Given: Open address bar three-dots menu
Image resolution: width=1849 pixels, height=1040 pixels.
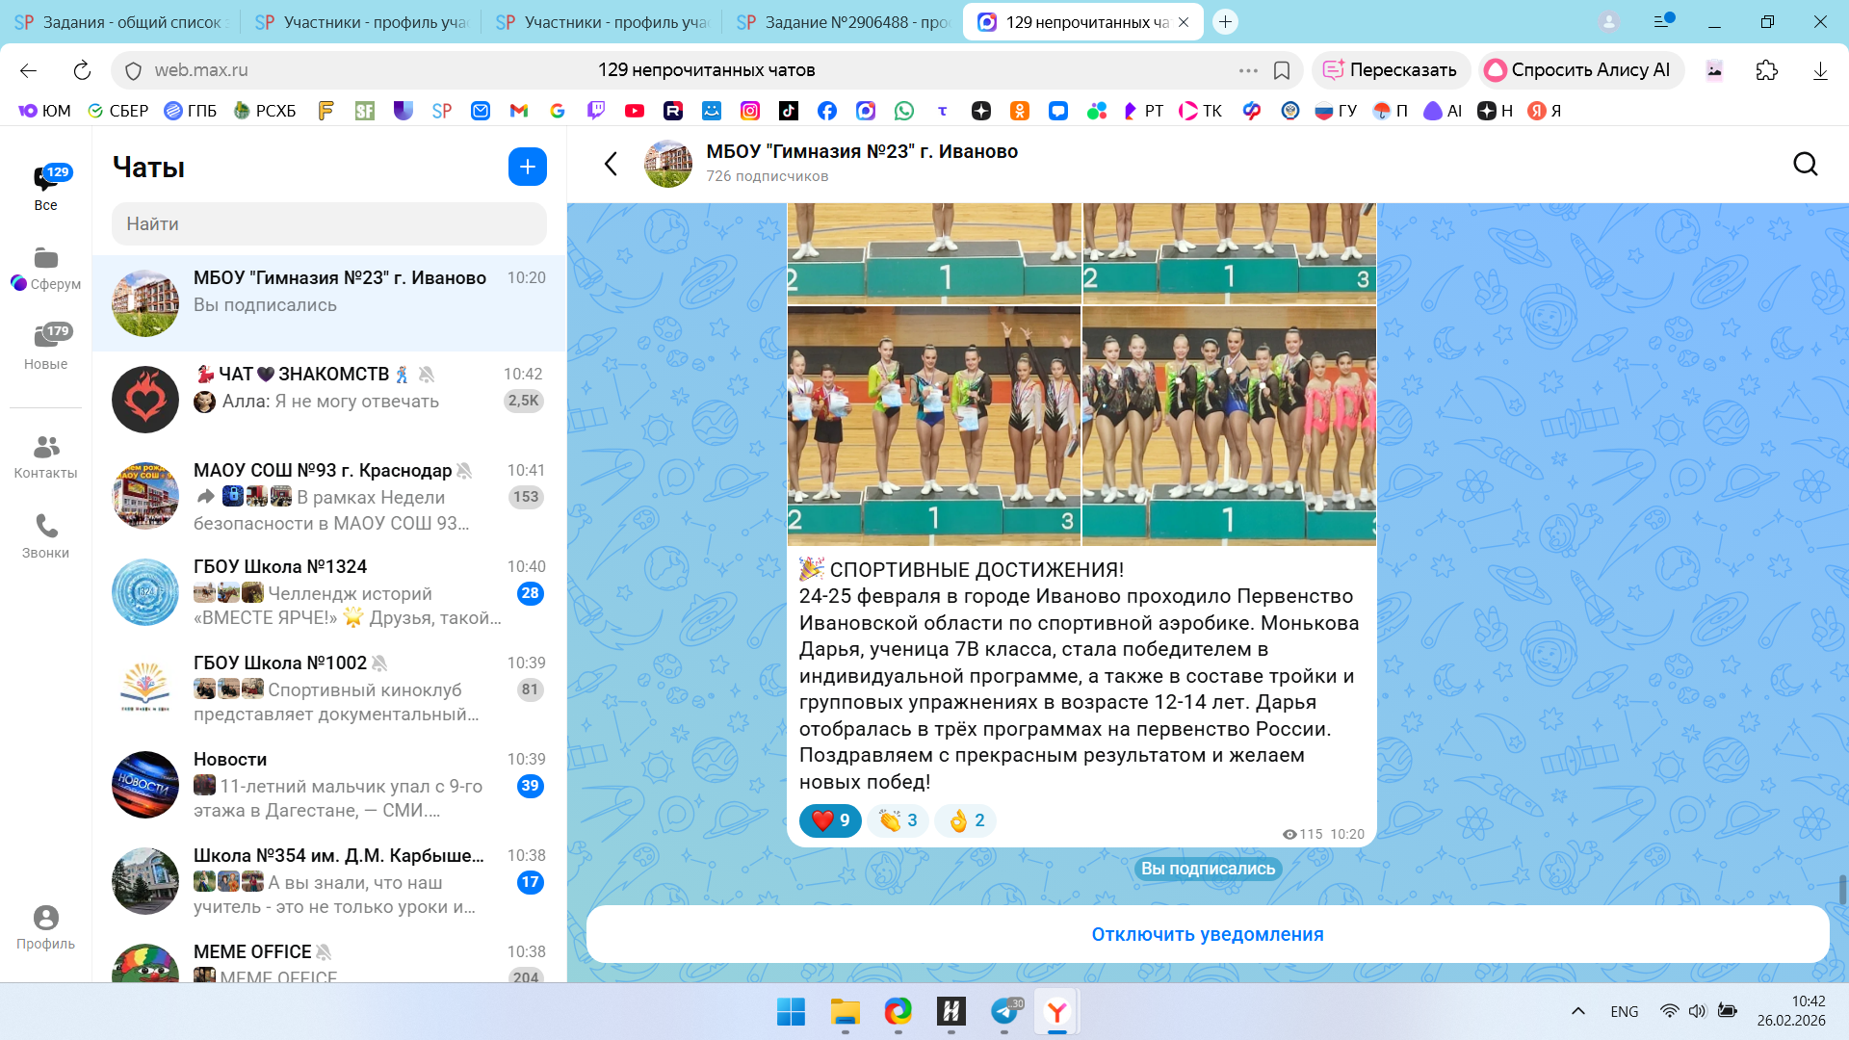Looking at the screenshot, I should point(1248,70).
